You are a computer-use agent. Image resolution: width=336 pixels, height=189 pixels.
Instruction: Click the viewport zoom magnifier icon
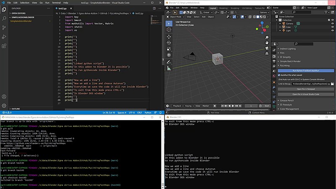(267, 37)
